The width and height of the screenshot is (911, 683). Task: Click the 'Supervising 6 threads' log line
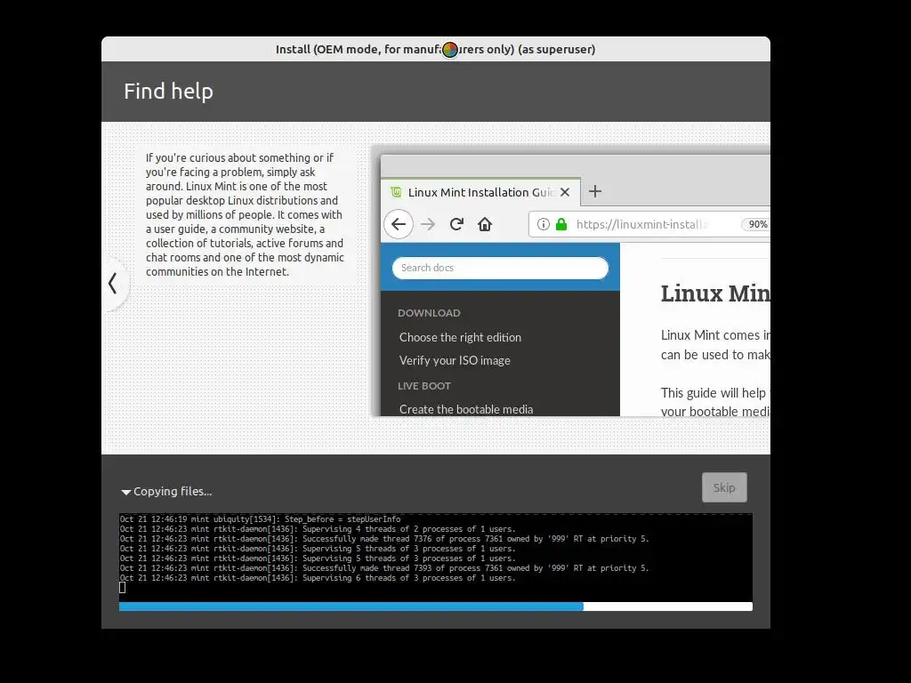[x=318, y=578]
